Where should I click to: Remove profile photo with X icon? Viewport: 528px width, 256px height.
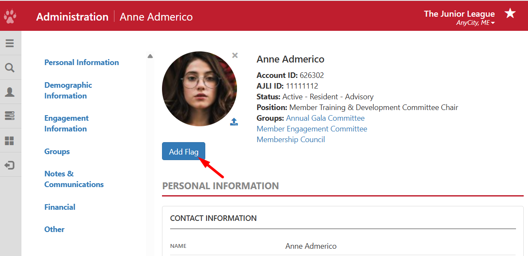(x=235, y=55)
